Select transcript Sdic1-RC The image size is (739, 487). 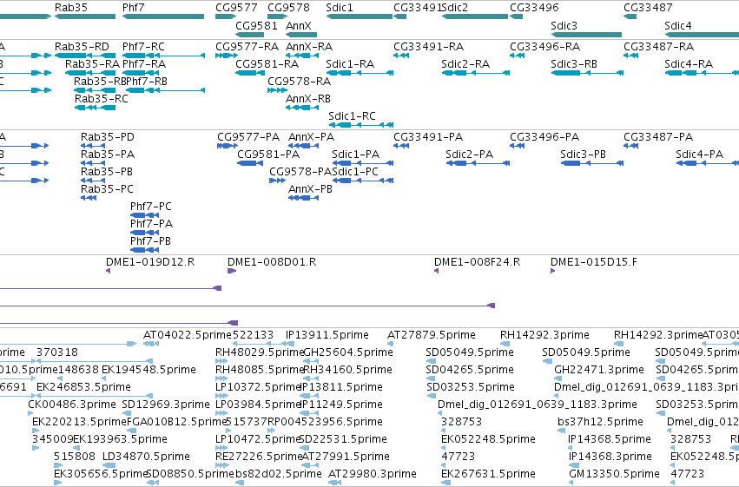click(352, 116)
